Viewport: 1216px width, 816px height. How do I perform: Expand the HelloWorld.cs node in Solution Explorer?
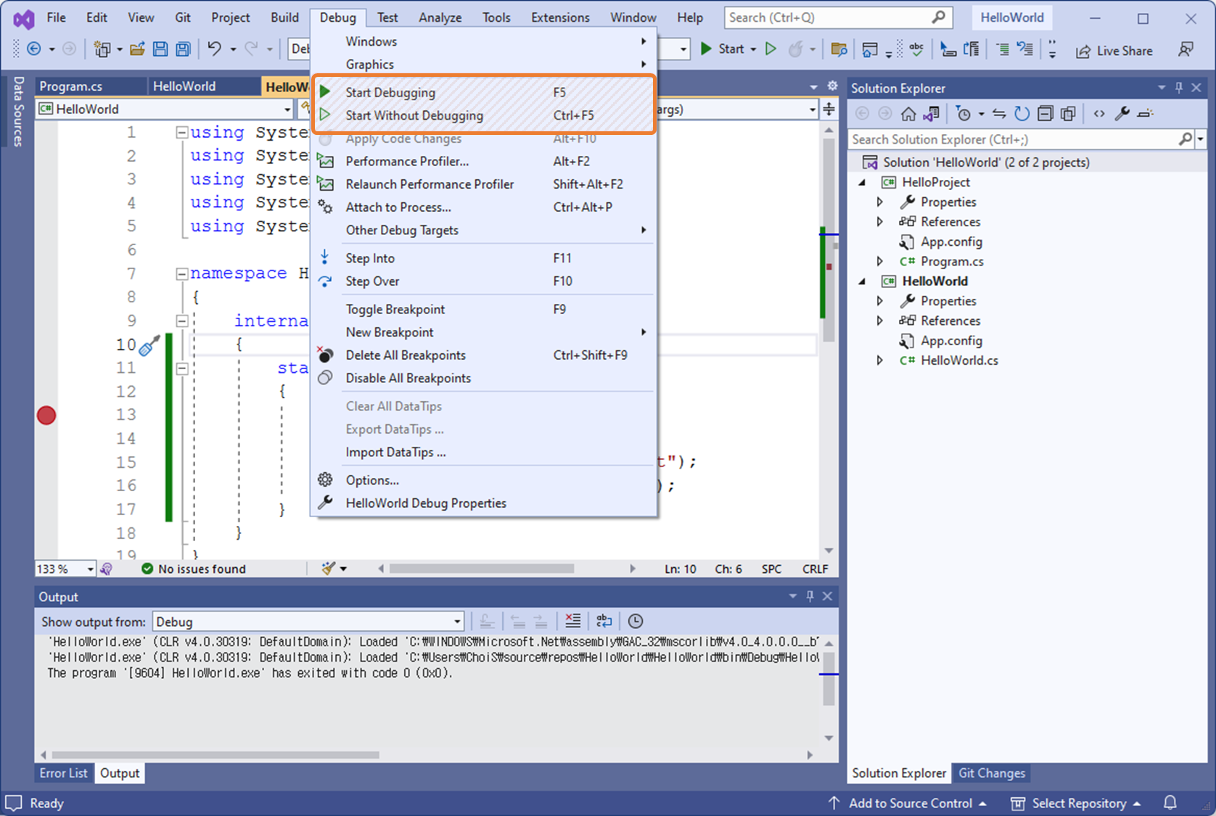tap(880, 360)
